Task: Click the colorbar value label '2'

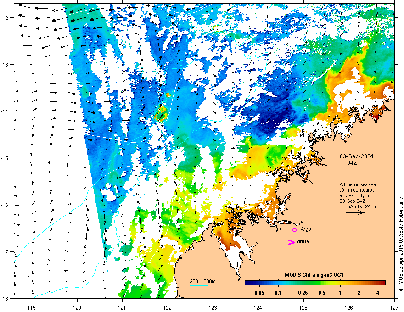Action: [x=359, y=293]
